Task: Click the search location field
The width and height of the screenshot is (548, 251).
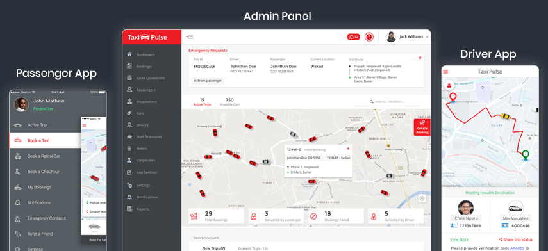Action: [x=388, y=102]
